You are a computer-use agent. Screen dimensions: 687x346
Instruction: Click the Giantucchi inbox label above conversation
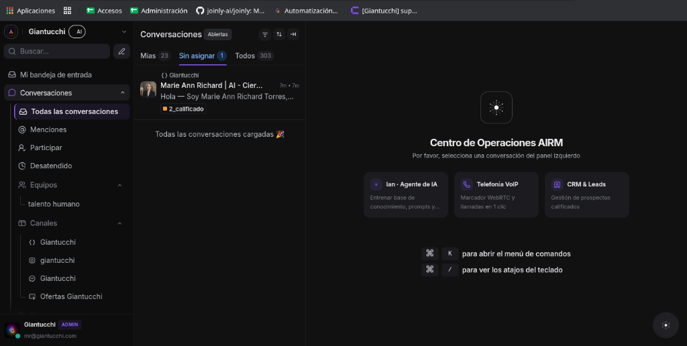coord(180,75)
